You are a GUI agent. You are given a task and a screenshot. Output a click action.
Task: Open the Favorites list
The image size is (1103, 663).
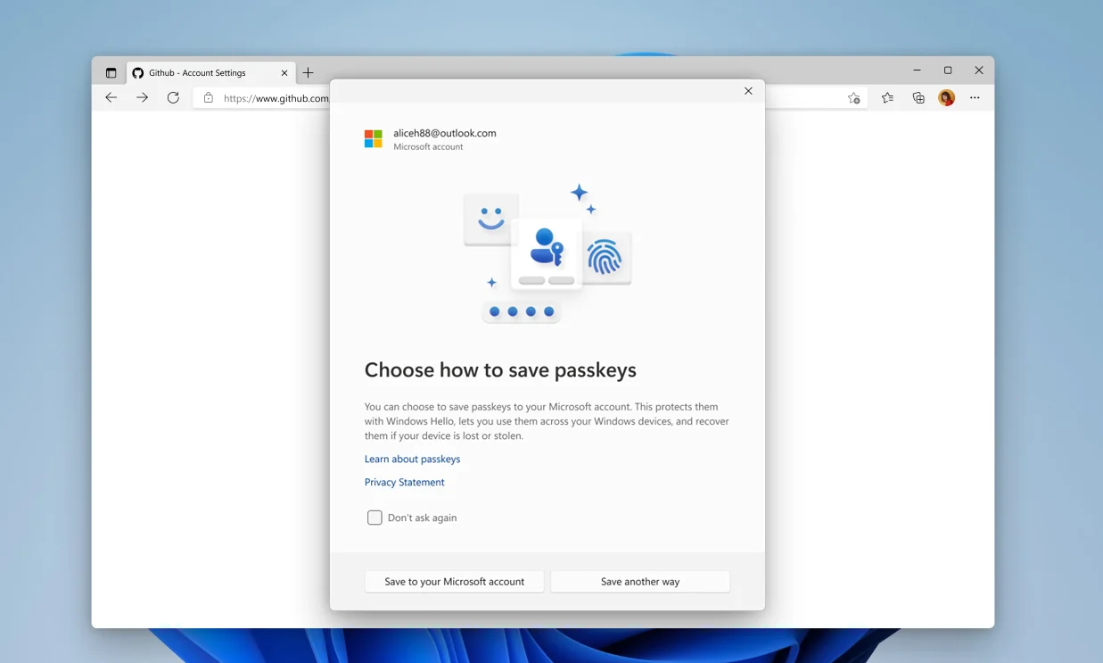coord(887,97)
